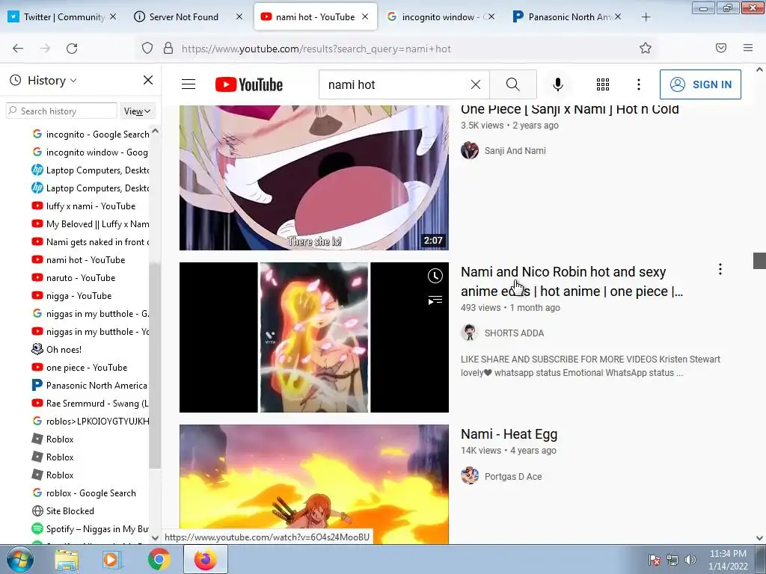Image resolution: width=766 pixels, height=574 pixels.
Task: Open SHORTS ADDA channel avatar
Action: point(470,333)
